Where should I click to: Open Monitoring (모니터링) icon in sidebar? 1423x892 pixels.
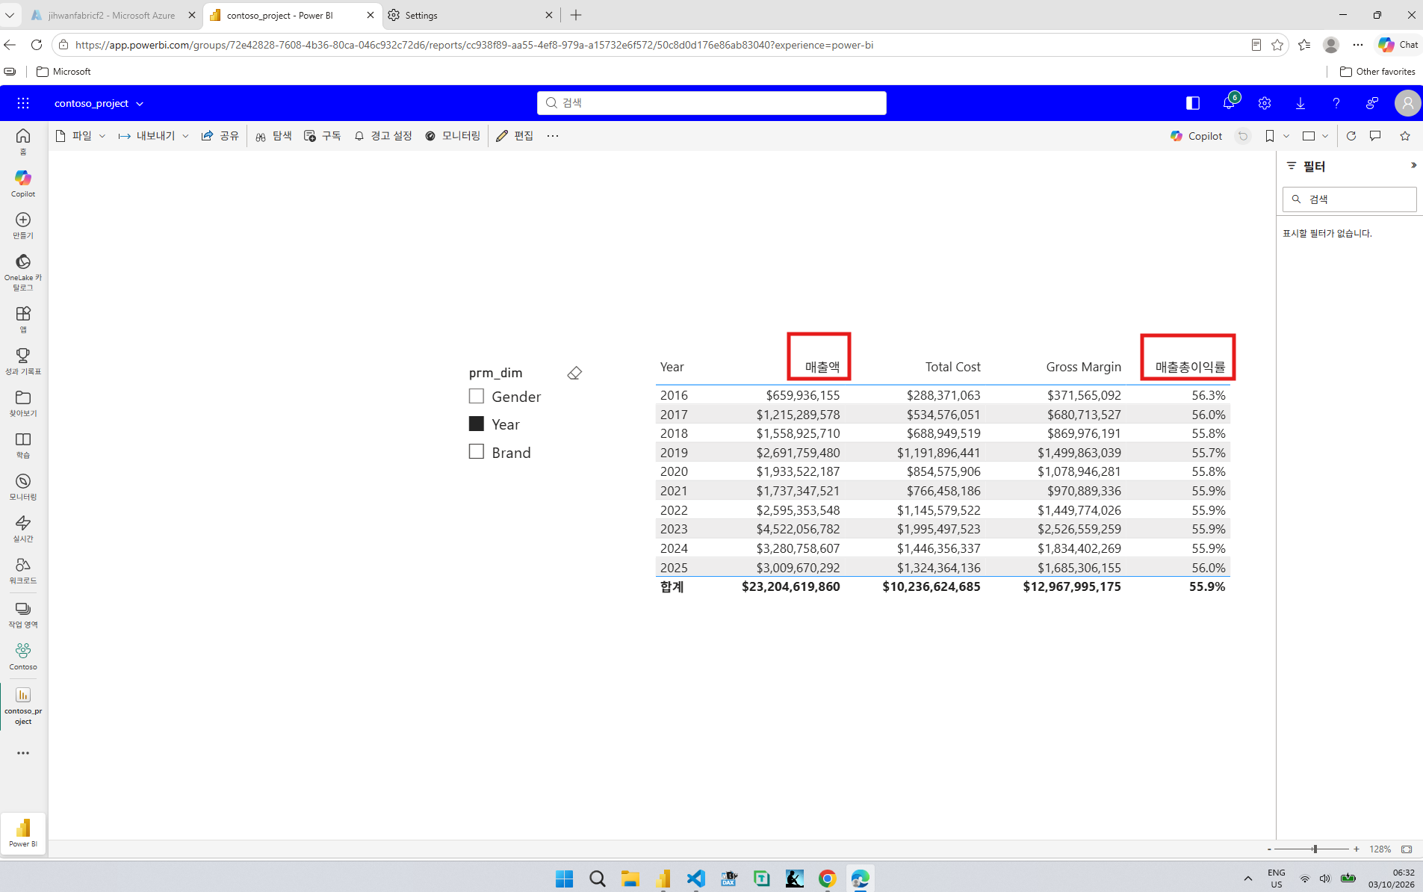click(23, 486)
